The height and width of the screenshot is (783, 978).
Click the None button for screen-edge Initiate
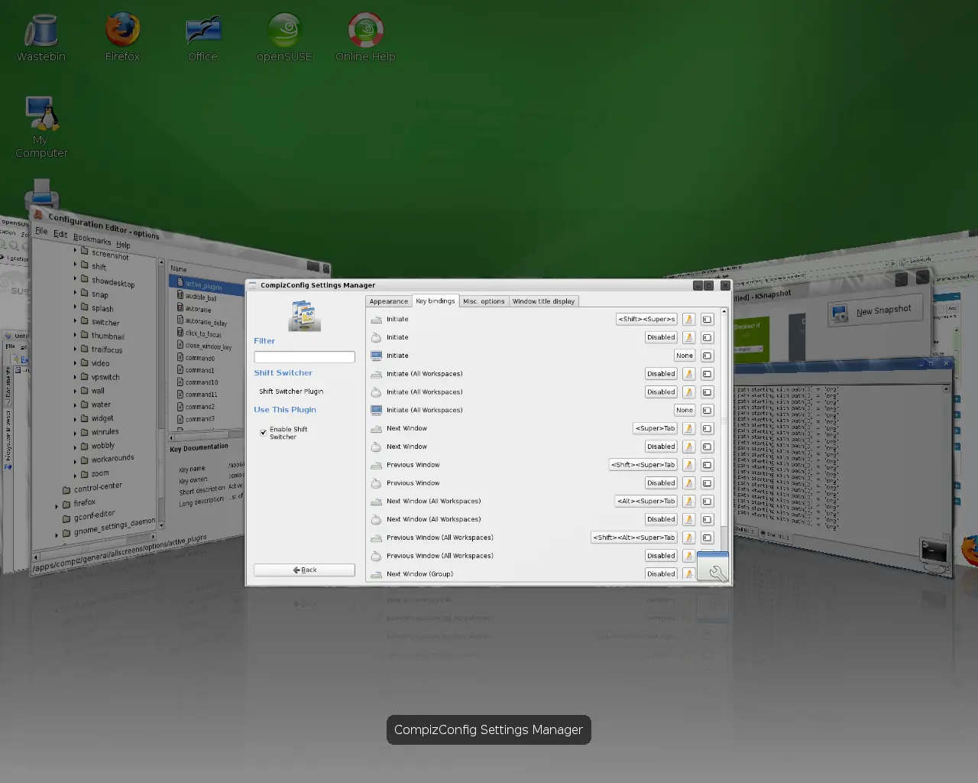point(685,356)
